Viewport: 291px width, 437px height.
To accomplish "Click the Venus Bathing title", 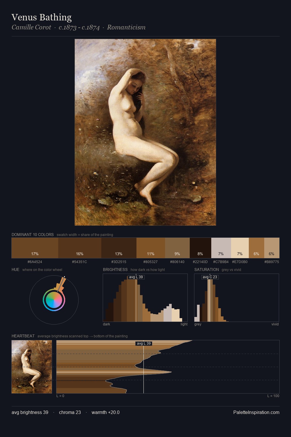I will [42, 17].
